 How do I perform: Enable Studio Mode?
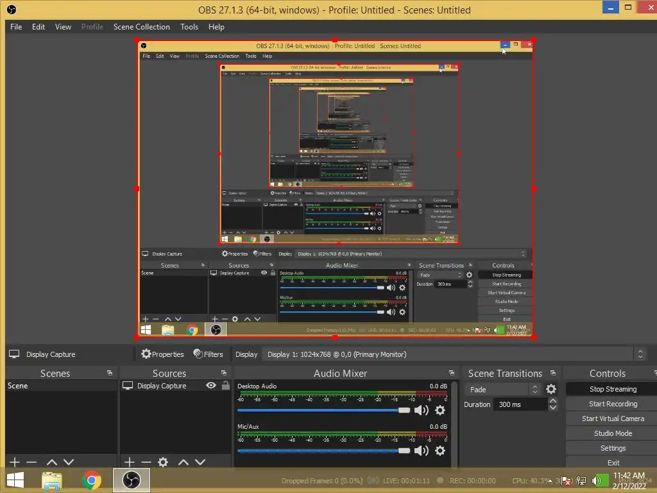[x=613, y=433]
